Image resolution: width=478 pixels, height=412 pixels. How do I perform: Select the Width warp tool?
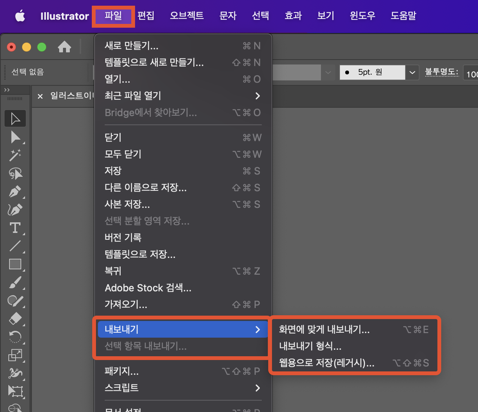15,373
